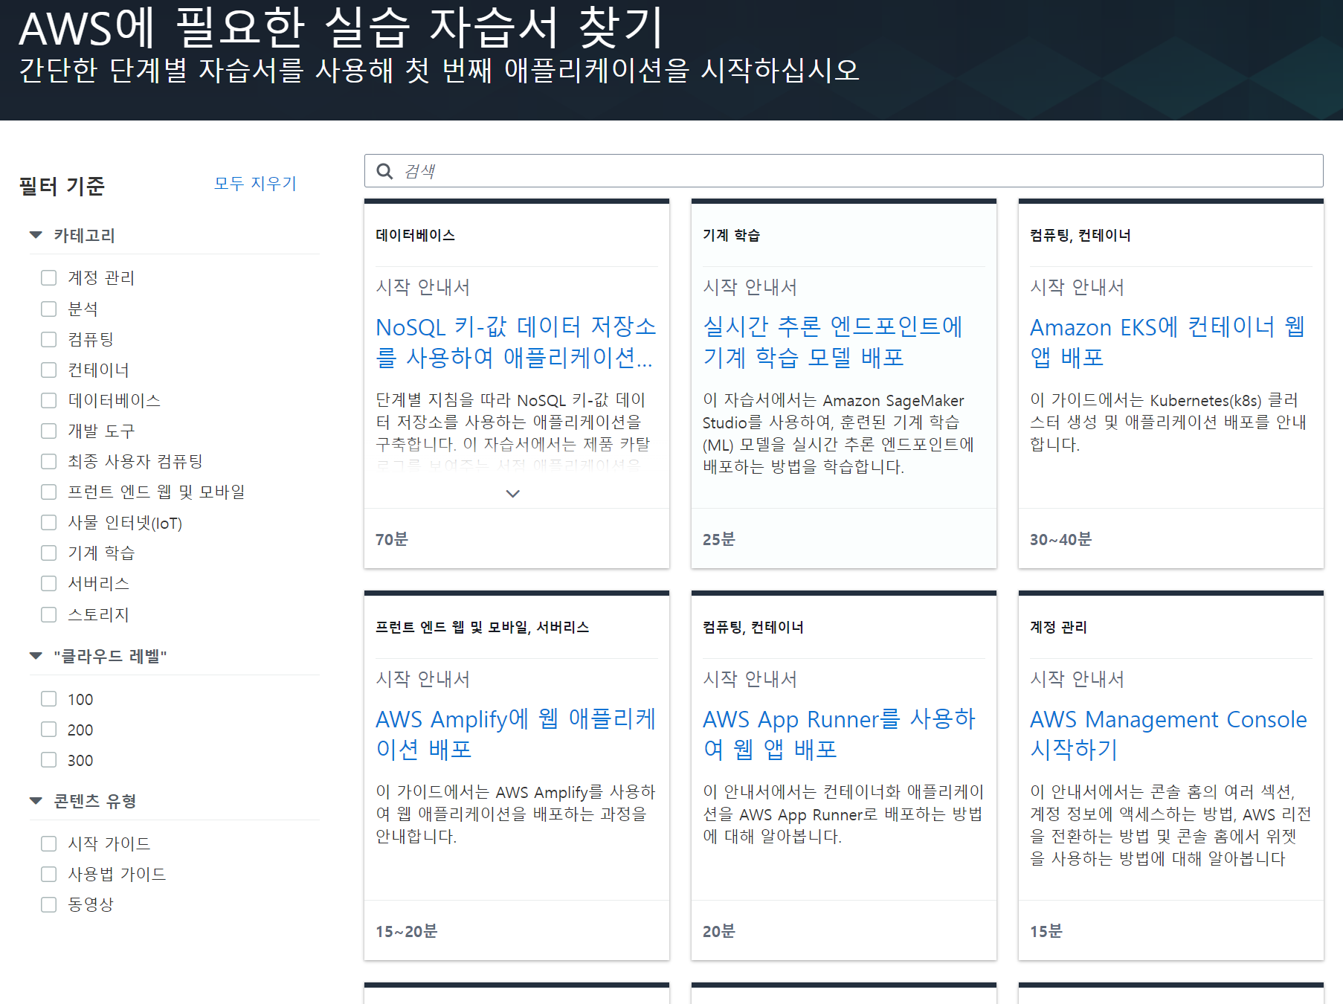Open the AWS Amplify 웹 애플리케이션 배포 tutorial
Image resolution: width=1343 pixels, height=1004 pixels.
point(516,734)
